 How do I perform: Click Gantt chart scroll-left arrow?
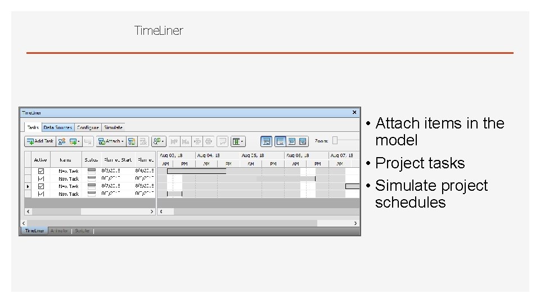(x=161, y=212)
